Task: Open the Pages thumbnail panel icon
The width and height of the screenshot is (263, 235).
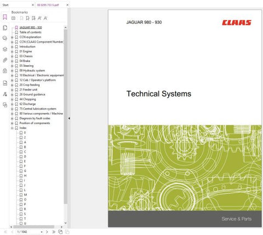Action: click(5, 28)
